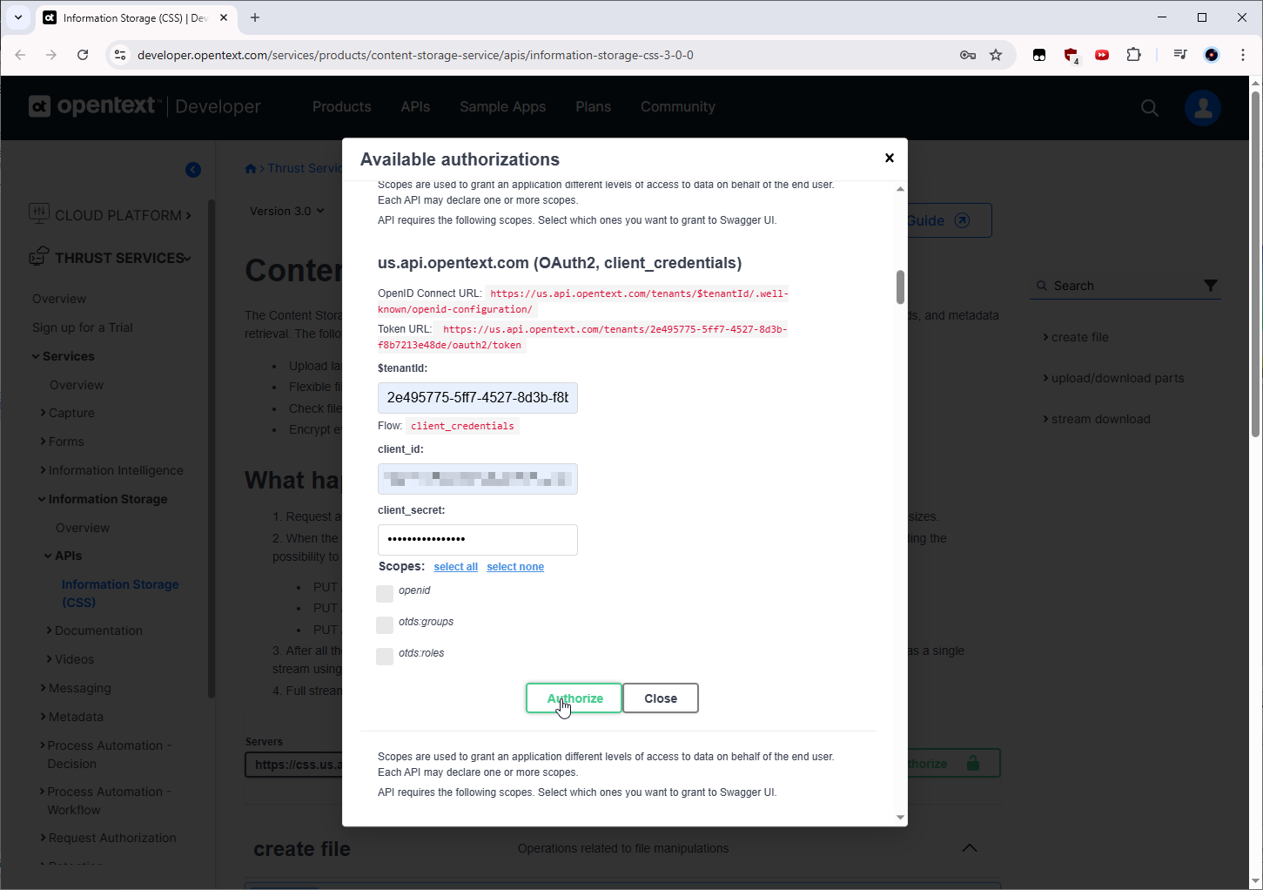Open the Plans menu
Viewport: 1263px width, 890px height.
pos(593,107)
